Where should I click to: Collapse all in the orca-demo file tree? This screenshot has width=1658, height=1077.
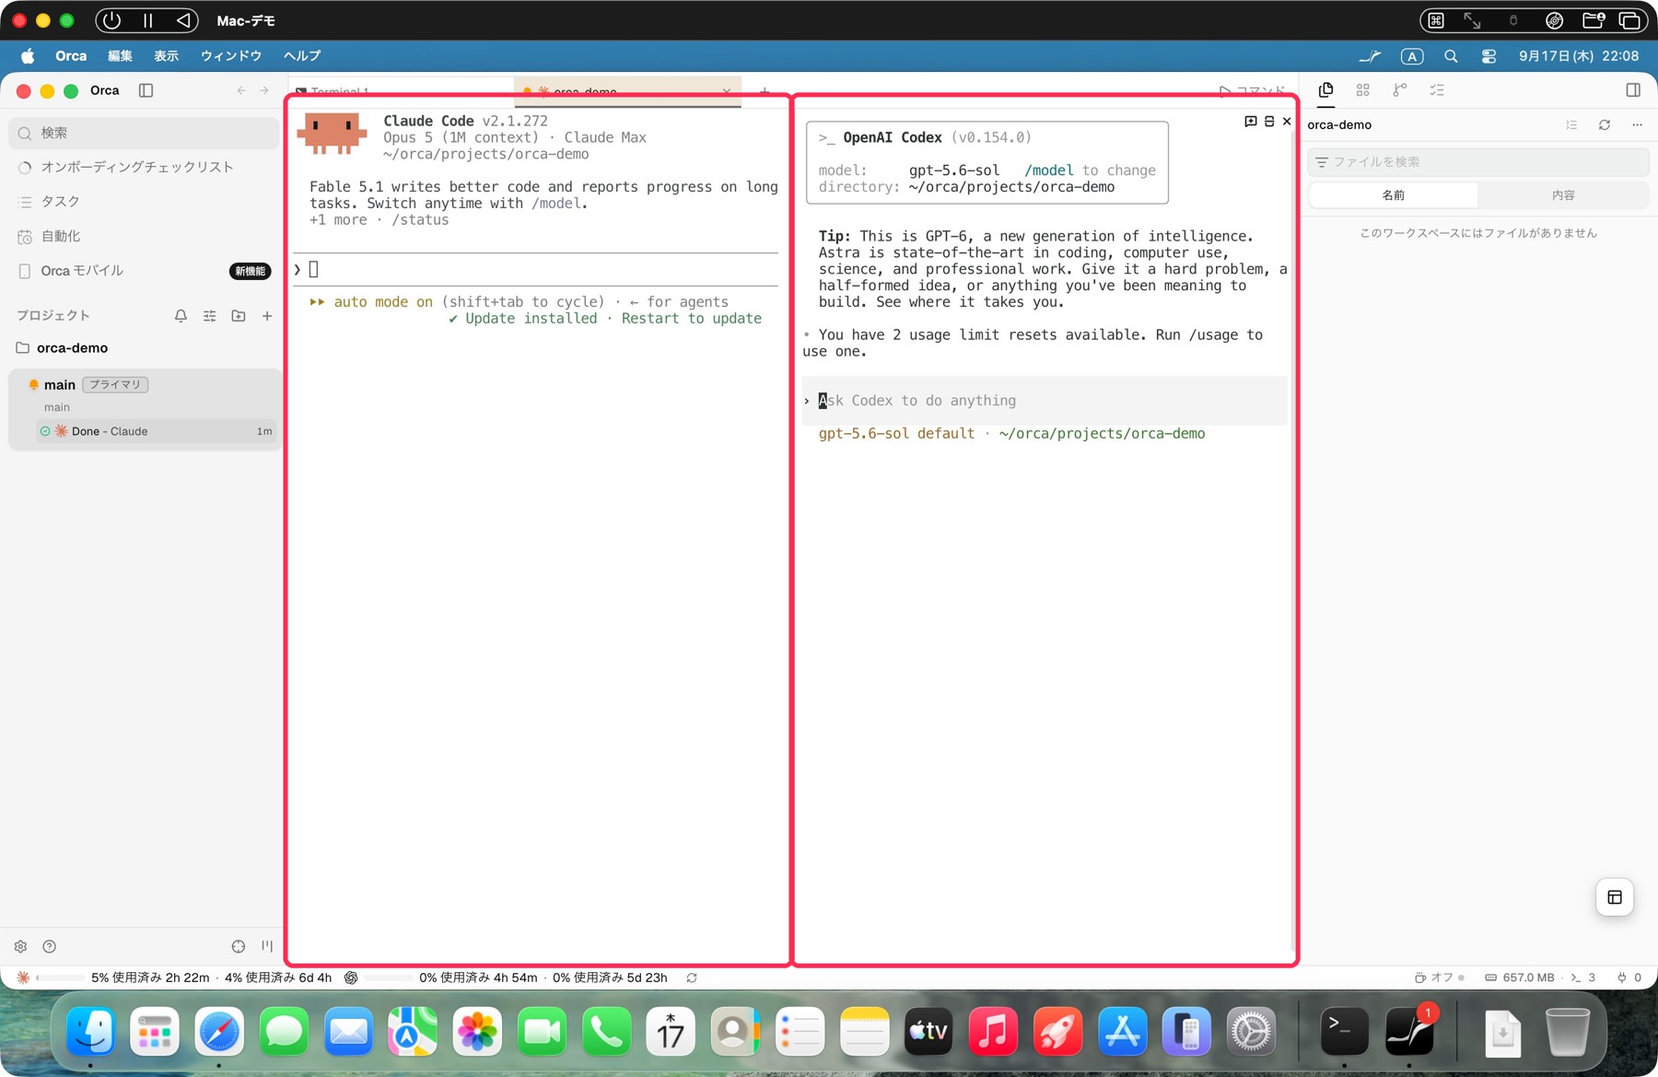(x=1571, y=125)
